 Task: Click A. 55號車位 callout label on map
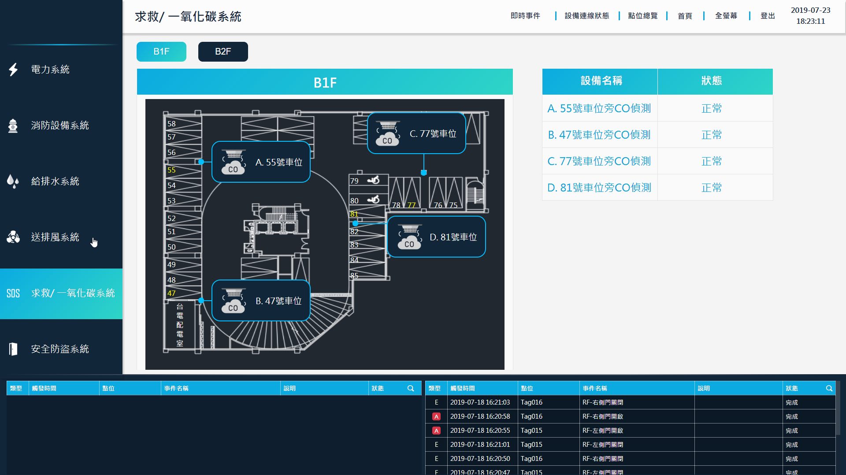coord(279,162)
